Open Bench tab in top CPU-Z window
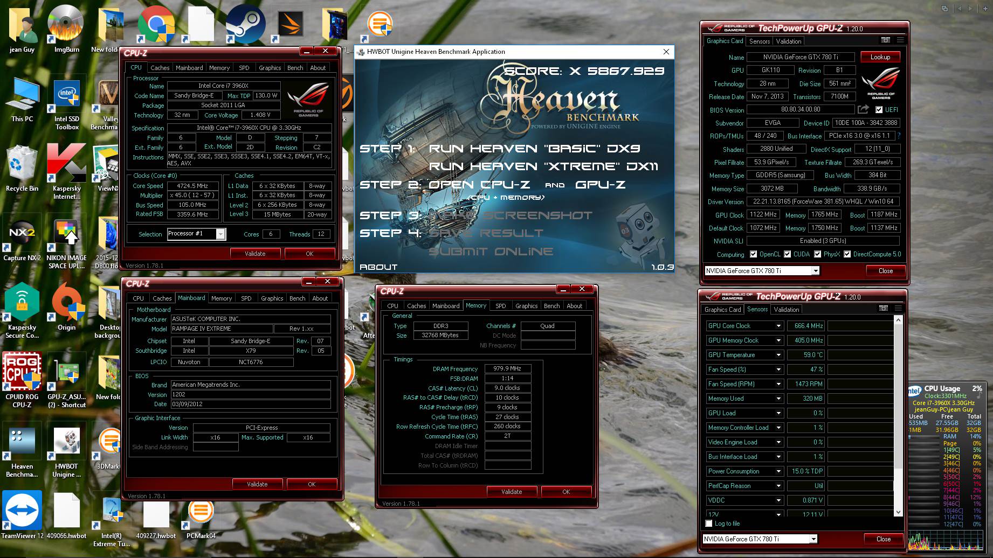Screen dimensions: 993x558 (295, 68)
